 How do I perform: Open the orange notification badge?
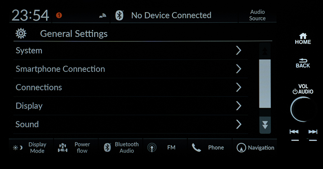click(59, 15)
